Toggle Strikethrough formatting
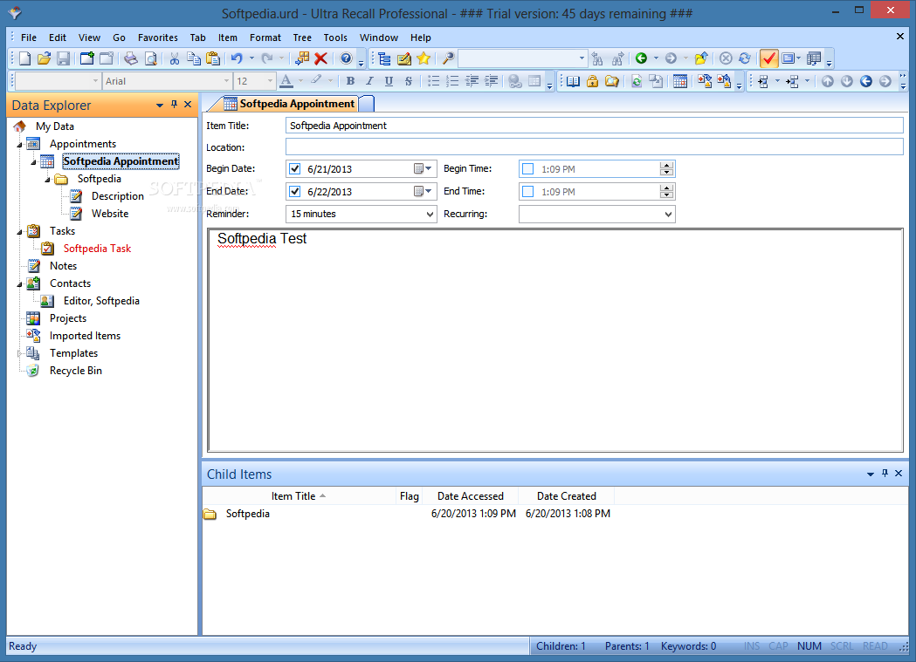 (408, 81)
